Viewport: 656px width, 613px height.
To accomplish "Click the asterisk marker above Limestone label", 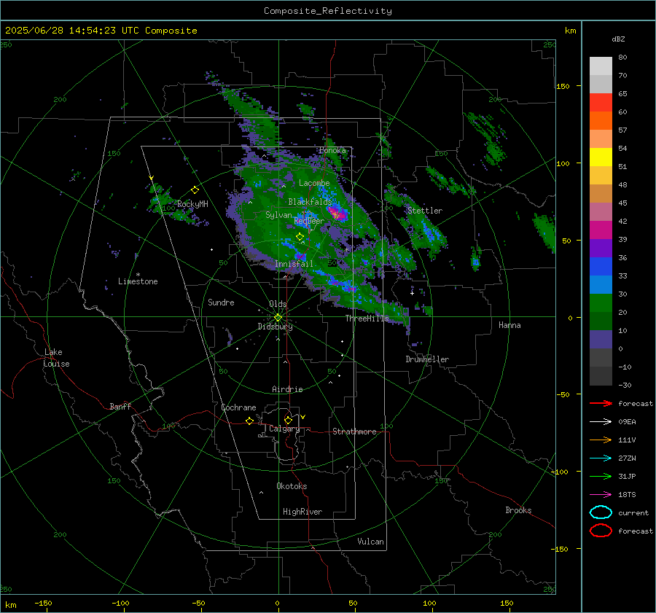I will pyautogui.click(x=138, y=275).
